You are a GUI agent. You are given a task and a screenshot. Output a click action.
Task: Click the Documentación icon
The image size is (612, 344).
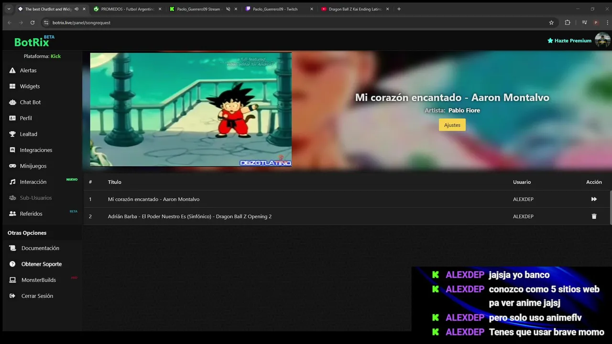[12, 248]
